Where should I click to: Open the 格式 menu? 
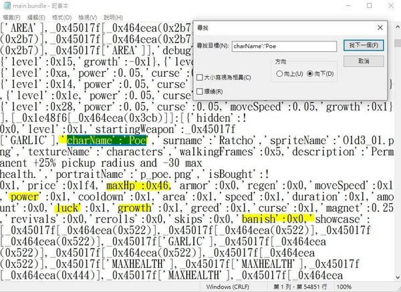[x=62, y=17]
